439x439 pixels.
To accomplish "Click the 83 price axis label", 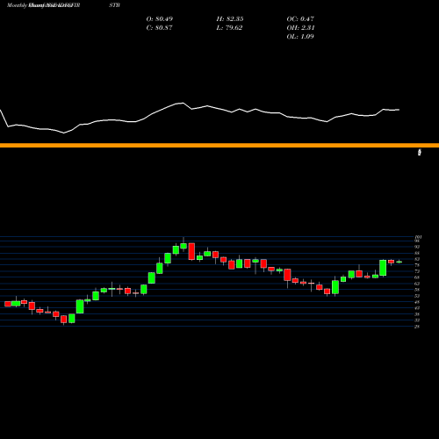I will click(417, 259).
